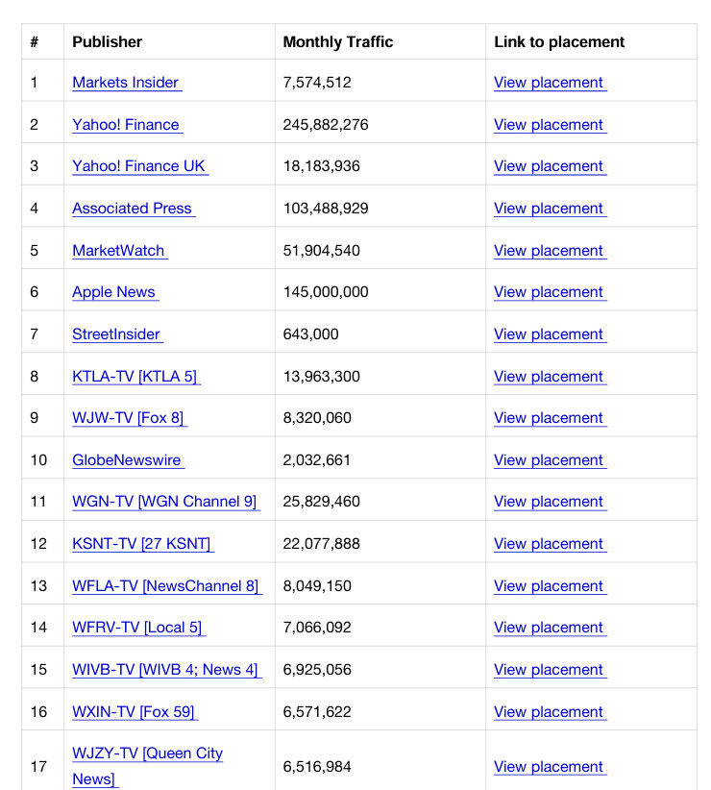
Task: View placement for MarketWatch row
Action: click(550, 251)
